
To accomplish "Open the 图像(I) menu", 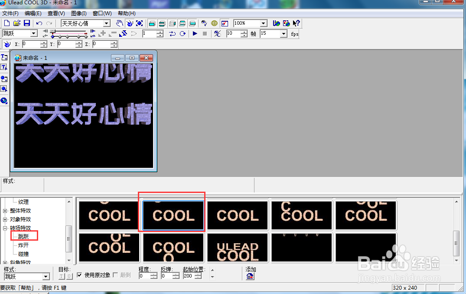I will (x=79, y=13).
